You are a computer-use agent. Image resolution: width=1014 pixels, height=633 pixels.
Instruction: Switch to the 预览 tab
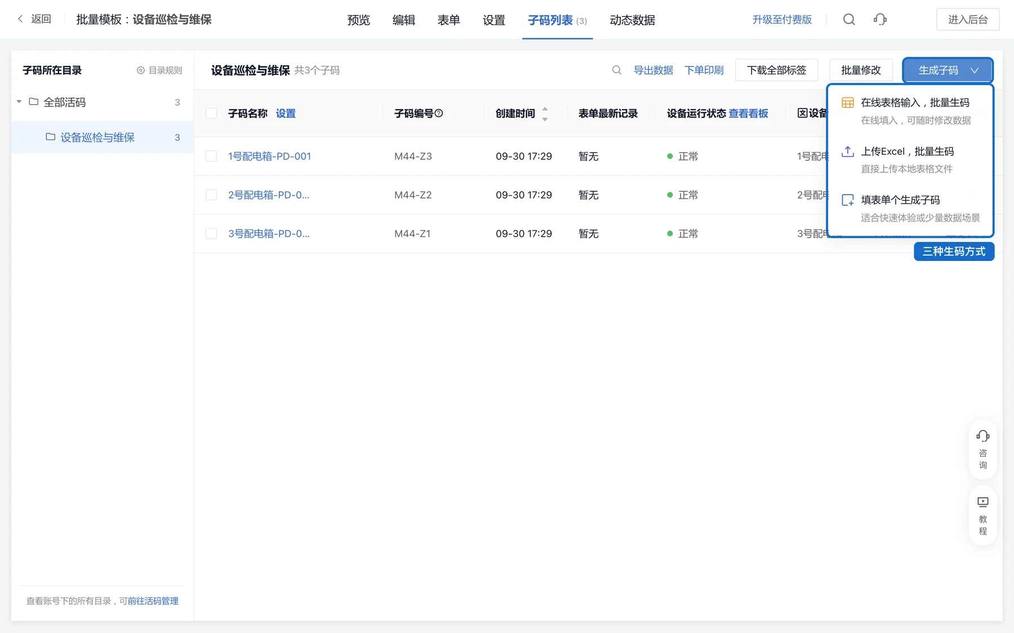pyautogui.click(x=359, y=20)
